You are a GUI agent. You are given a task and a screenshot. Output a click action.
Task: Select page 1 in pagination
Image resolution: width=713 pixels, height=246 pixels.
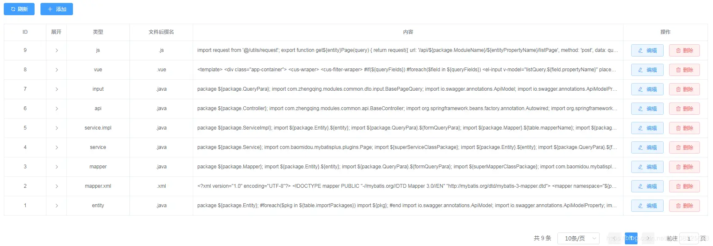[x=631, y=238]
